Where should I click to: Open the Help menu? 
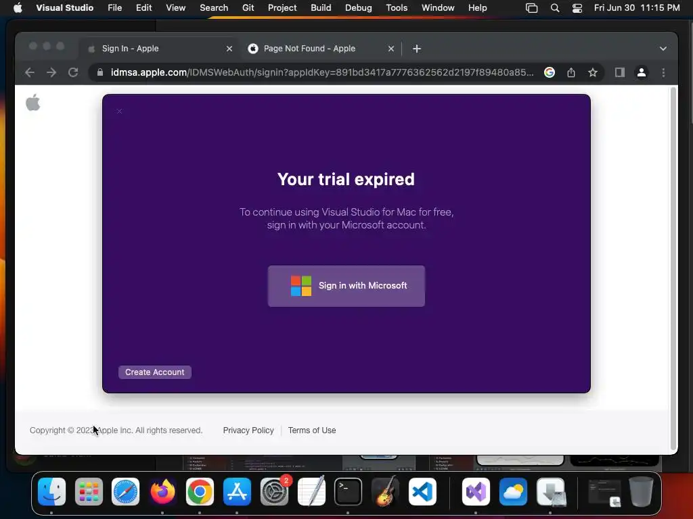(477, 8)
